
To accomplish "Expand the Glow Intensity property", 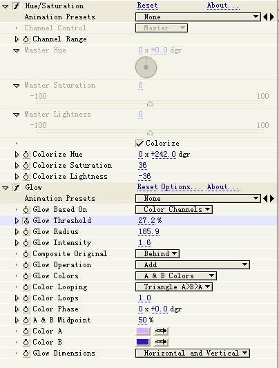I will [x=17, y=242].
